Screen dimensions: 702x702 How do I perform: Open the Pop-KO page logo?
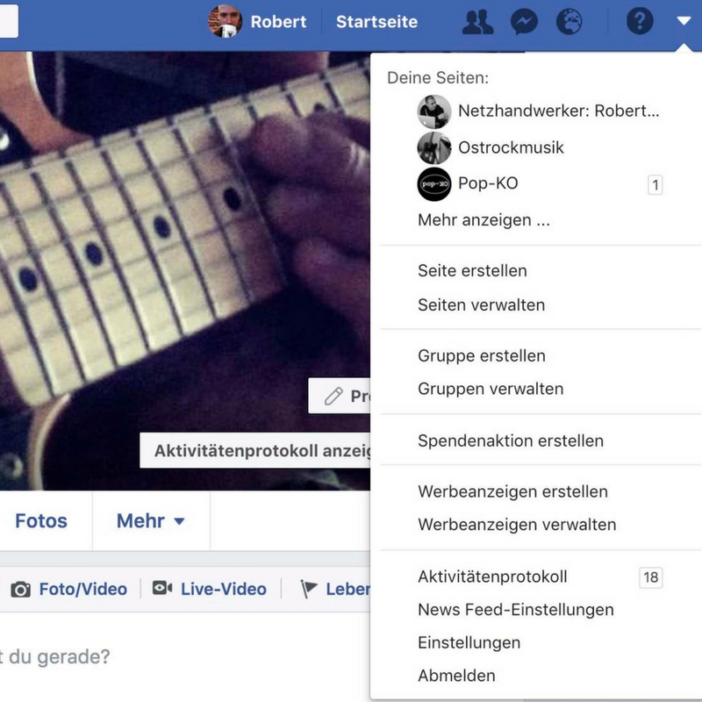[433, 184]
